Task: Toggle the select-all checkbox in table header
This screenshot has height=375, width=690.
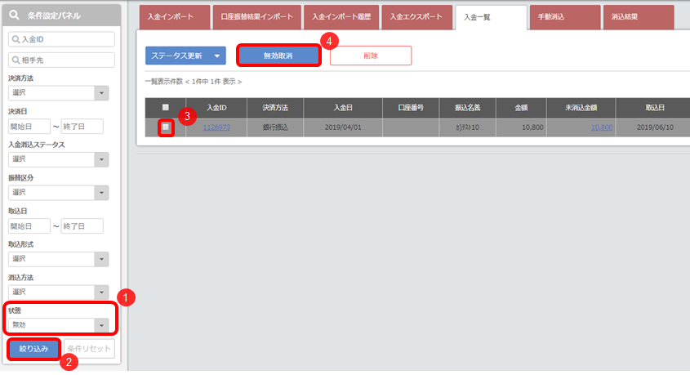Action: (166, 107)
